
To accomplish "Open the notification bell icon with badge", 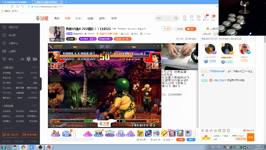I will point(212,17).
